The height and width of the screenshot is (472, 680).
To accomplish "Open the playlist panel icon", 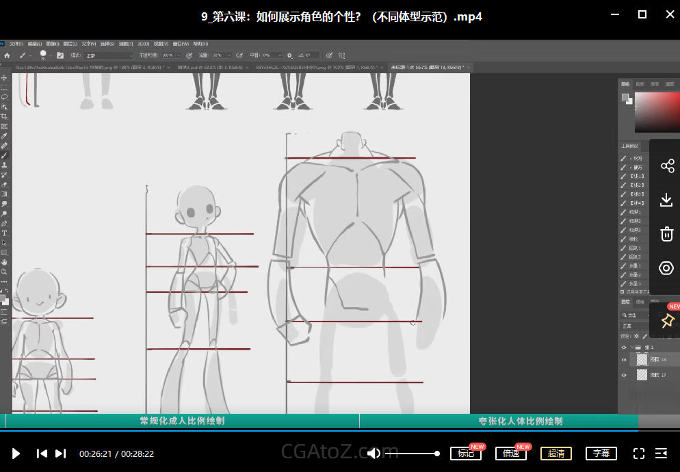I will [x=662, y=454].
